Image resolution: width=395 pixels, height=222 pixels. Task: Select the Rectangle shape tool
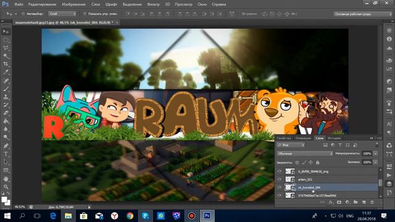[6, 170]
